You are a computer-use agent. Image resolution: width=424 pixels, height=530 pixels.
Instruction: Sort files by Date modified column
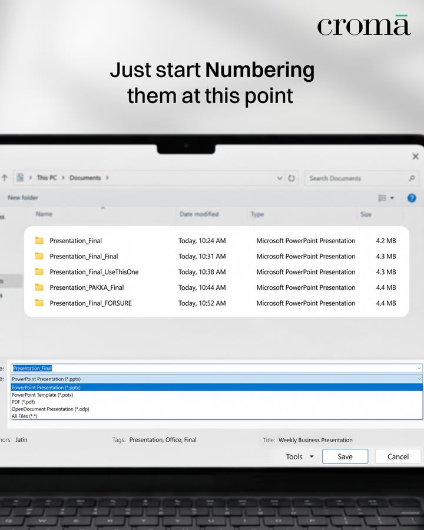199,214
